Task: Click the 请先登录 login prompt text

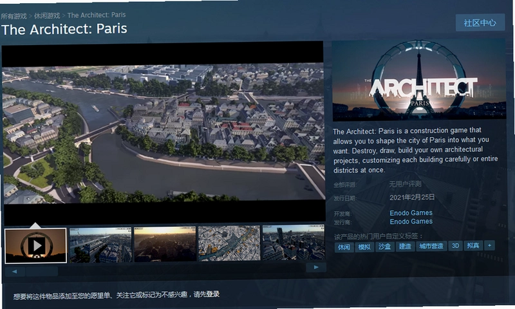Action: point(206,294)
